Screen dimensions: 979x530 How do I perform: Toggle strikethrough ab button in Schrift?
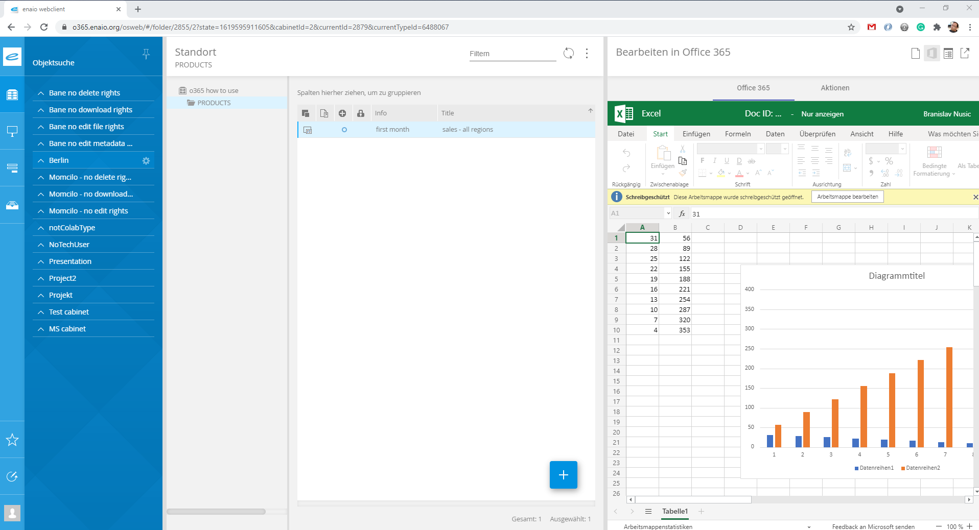(752, 161)
